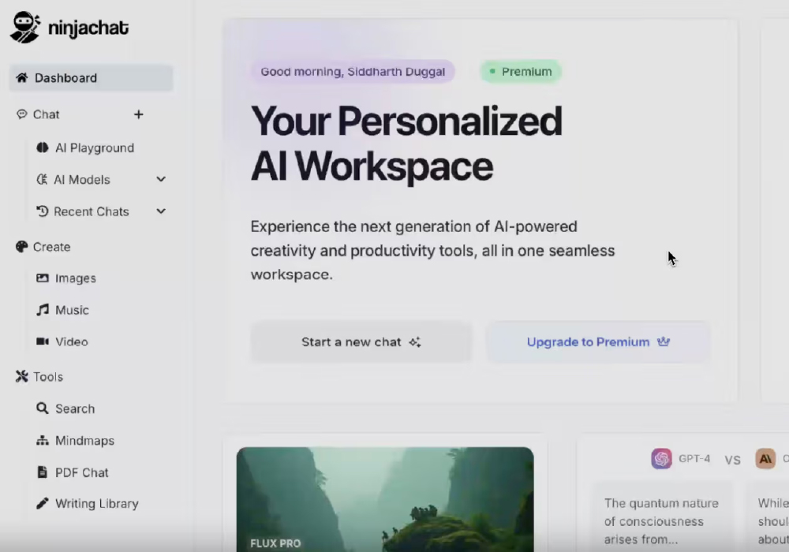Click the Writing Library pencil icon
789x552 pixels.
click(43, 503)
